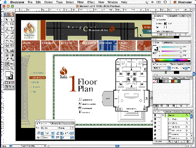196x148 pixels.
Task: Toggle the target circle of the STORE layer
Action: (x=187, y=123)
